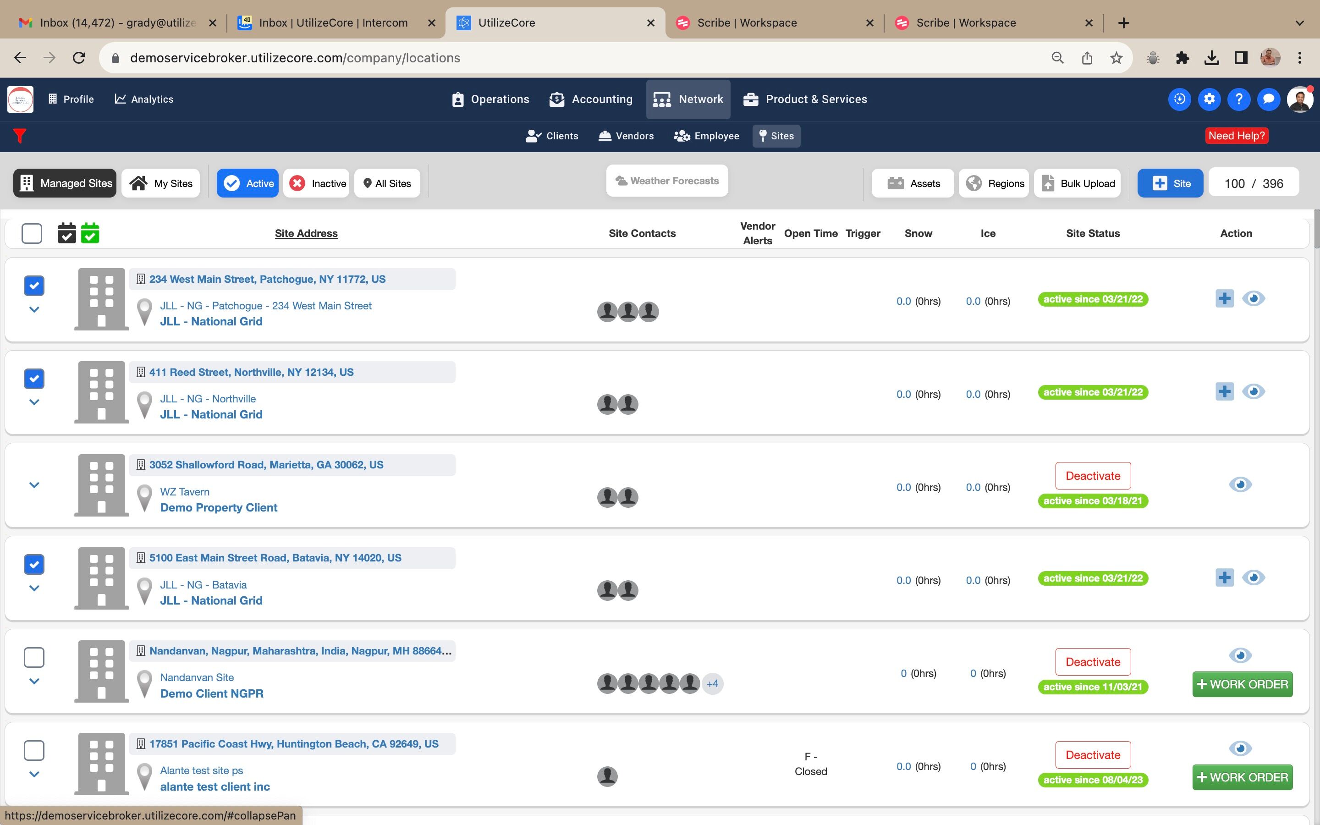Expand the WZ Tavern row chevron
The height and width of the screenshot is (825, 1320).
point(34,485)
